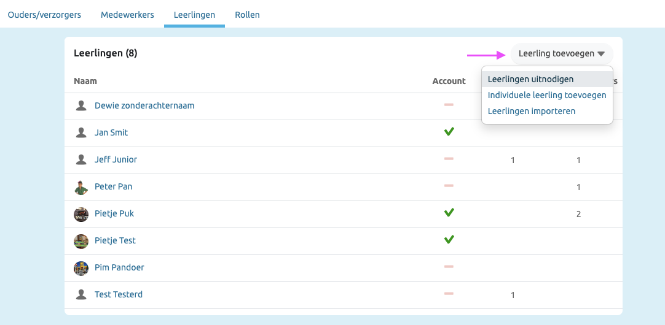Click Peter Pan's profile picture
The height and width of the screenshot is (325, 665).
[x=81, y=187]
